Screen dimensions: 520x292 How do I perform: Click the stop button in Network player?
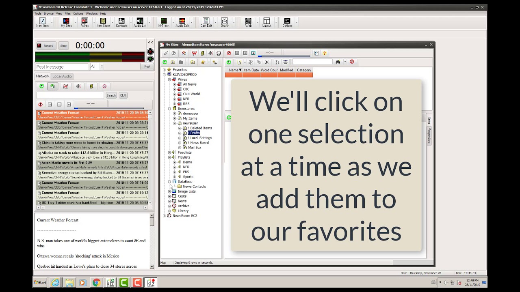(x=69, y=104)
